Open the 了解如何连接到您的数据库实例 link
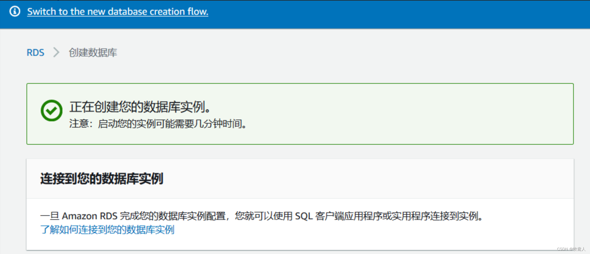Viewport: 590px width, 254px height. (107, 230)
